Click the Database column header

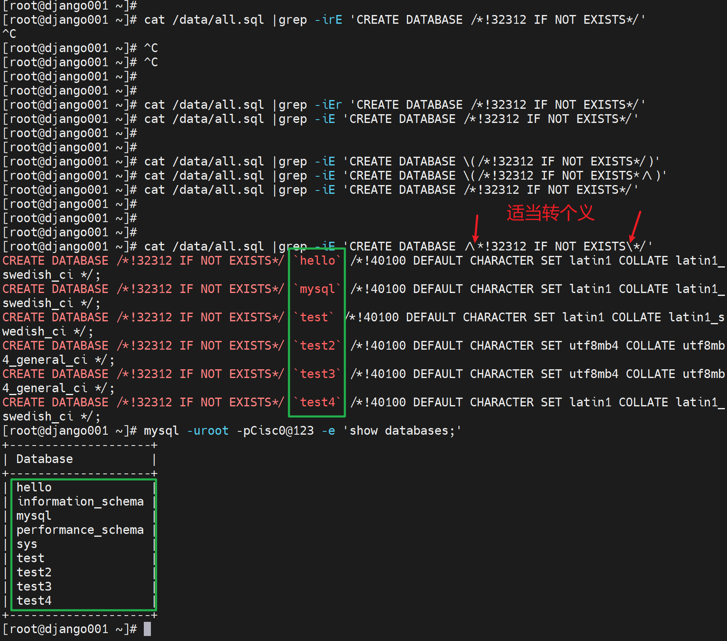(x=45, y=459)
